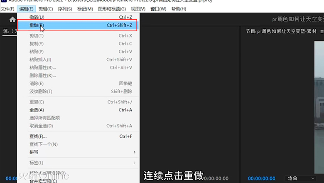Select the 重复(C) menu entry

tap(78, 102)
